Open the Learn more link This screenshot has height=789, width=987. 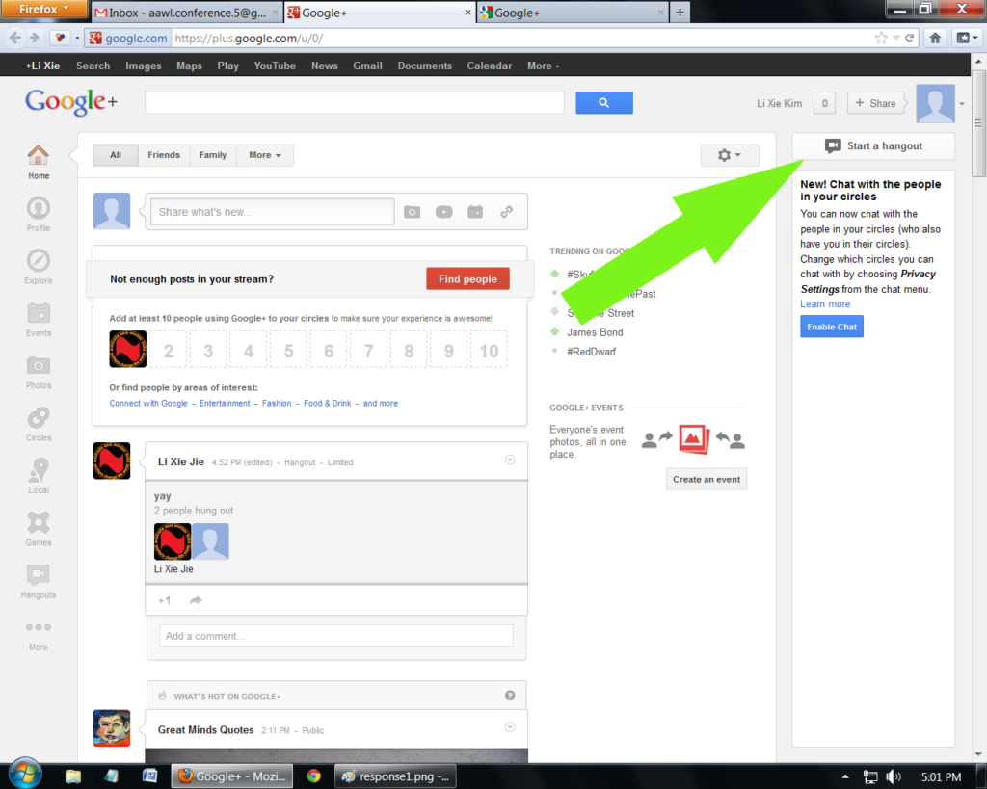(x=825, y=303)
